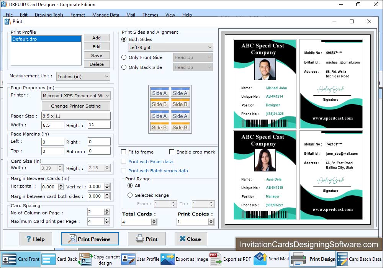The width and height of the screenshot is (383, 268).
Task: Click Print Design printer icon
Action: [298, 259]
